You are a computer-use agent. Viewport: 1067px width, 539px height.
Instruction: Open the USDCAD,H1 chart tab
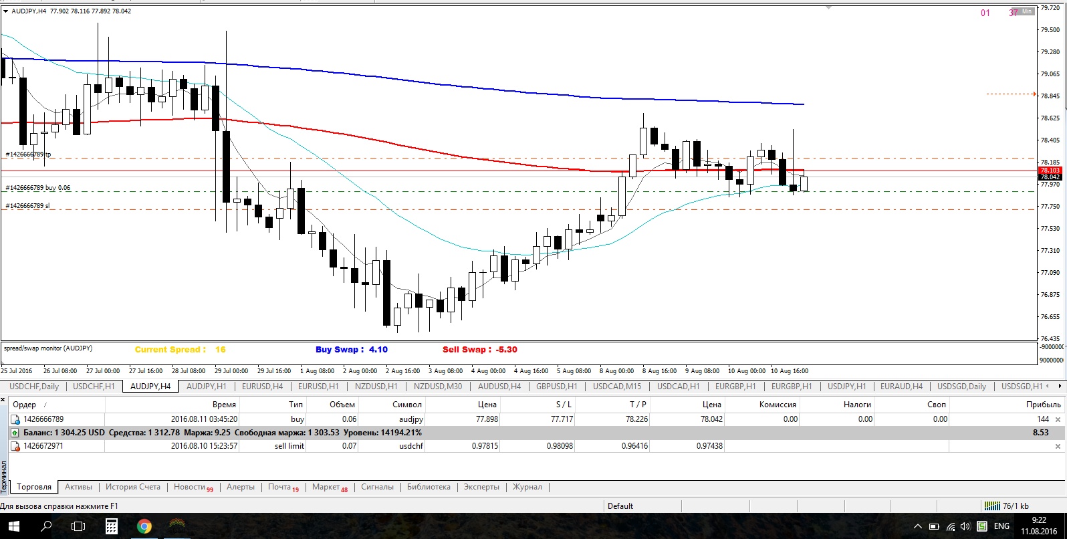678,387
